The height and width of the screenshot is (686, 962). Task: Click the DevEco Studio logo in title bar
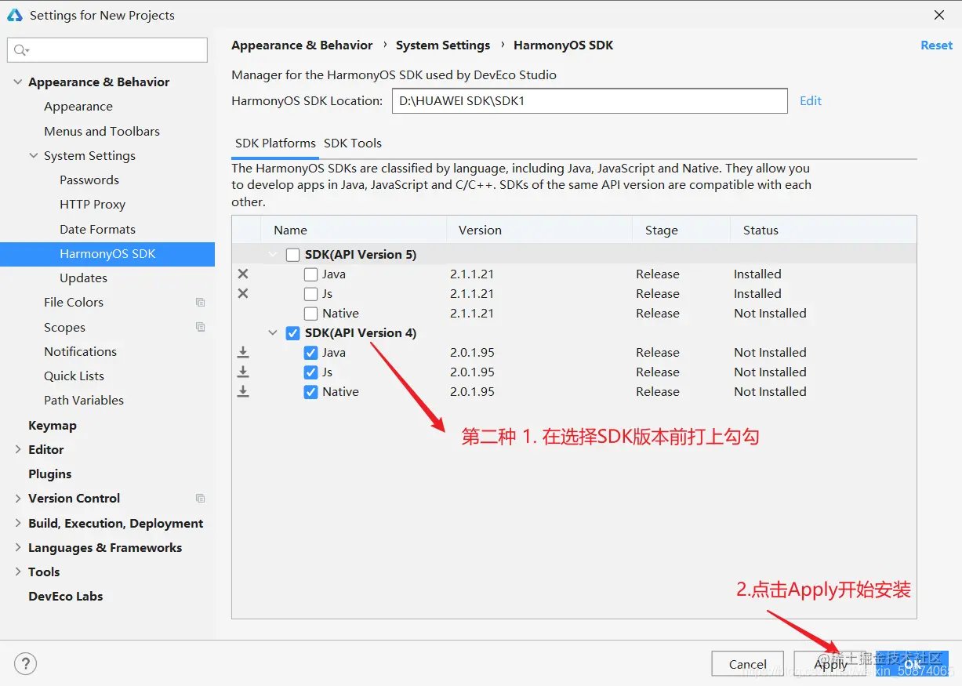click(x=15, y=15)
